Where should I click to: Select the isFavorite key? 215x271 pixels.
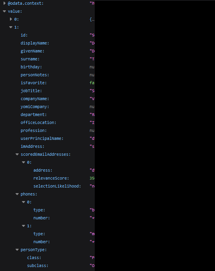[x=33, y=83]
